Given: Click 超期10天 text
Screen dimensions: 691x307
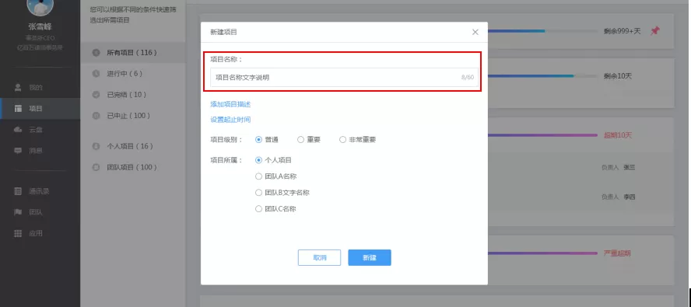Looking at the screenshot, I should pos(618,135).
